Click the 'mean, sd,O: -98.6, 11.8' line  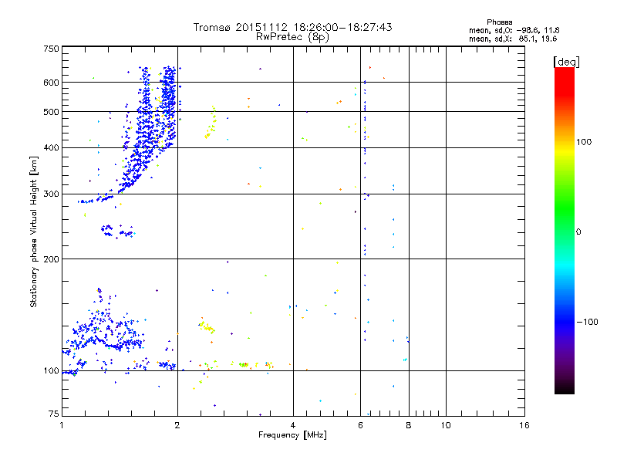tap(514, 30)
